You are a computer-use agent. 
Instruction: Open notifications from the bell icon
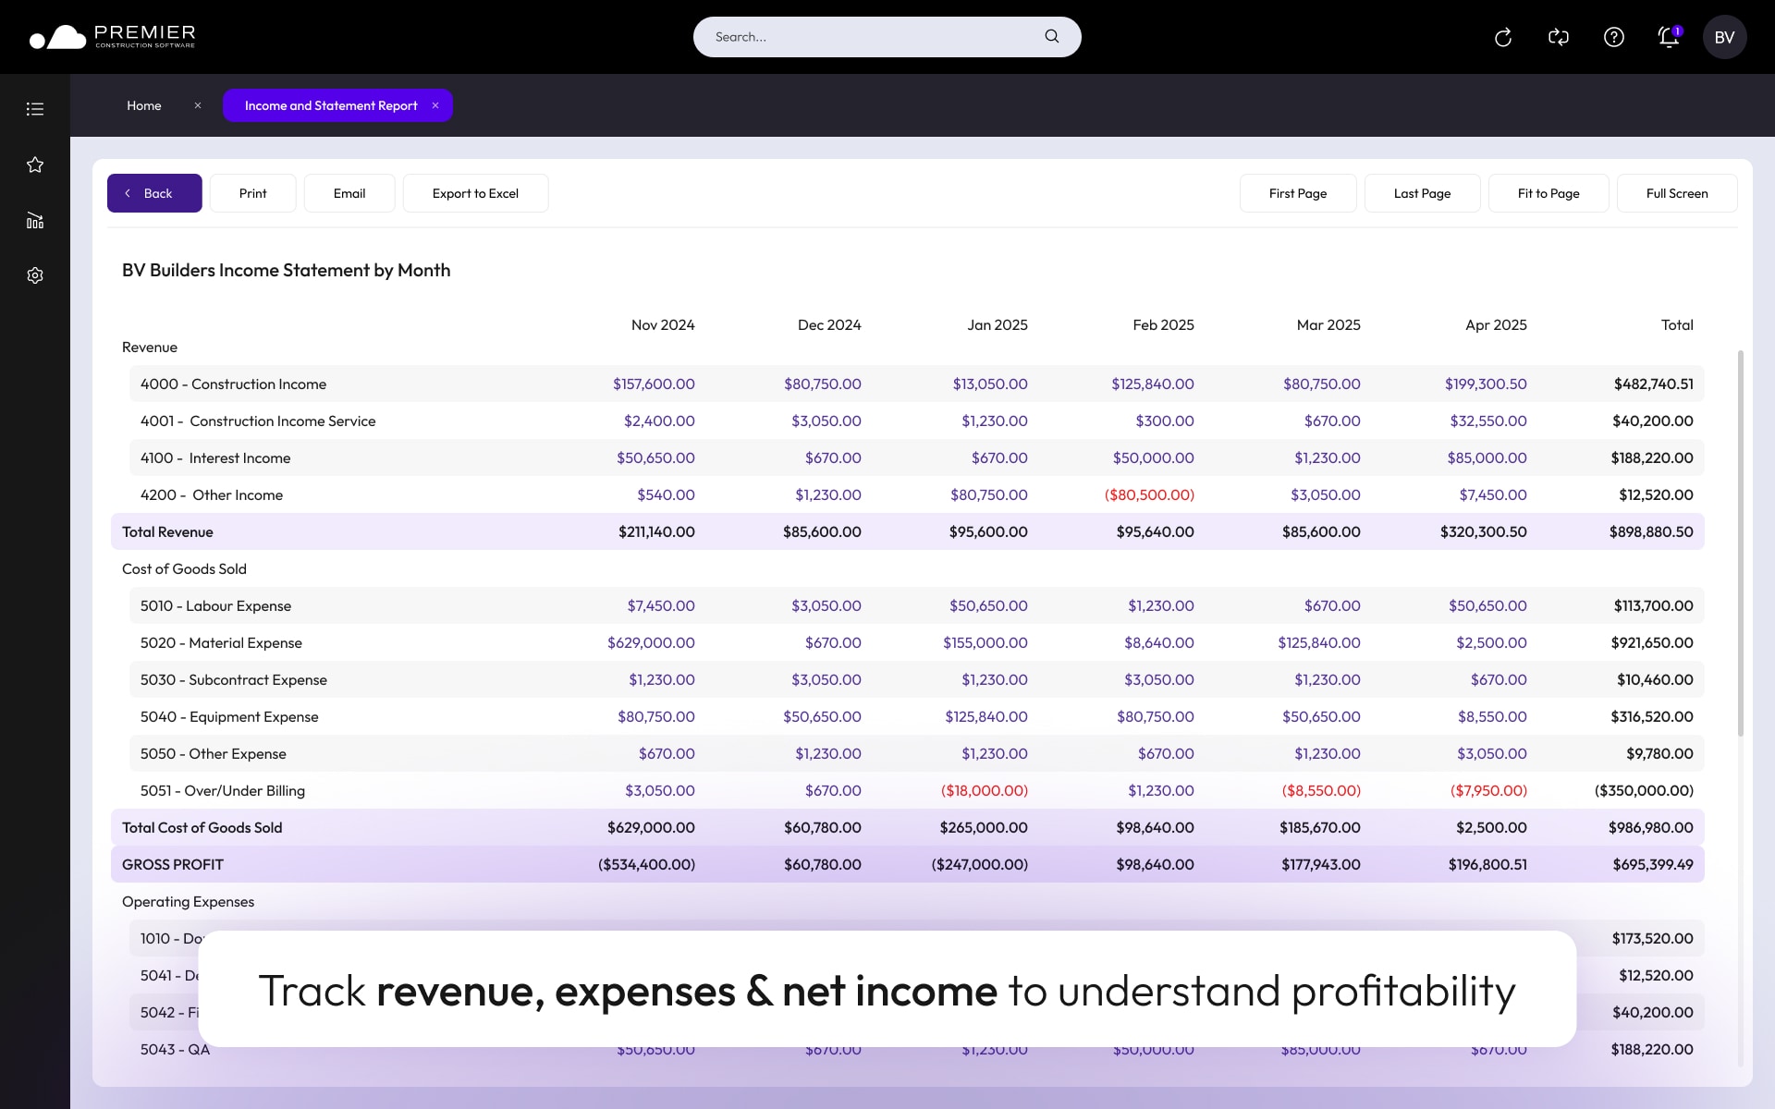pos(1668,37)
